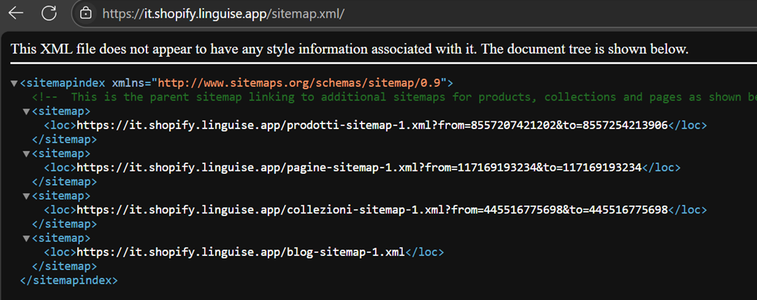
Task: Click the green XML comment about parent sitemap
Action: coord(394,97)
